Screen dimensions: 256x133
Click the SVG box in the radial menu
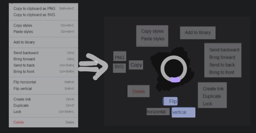pyautogui.click(x=119, y=68)
